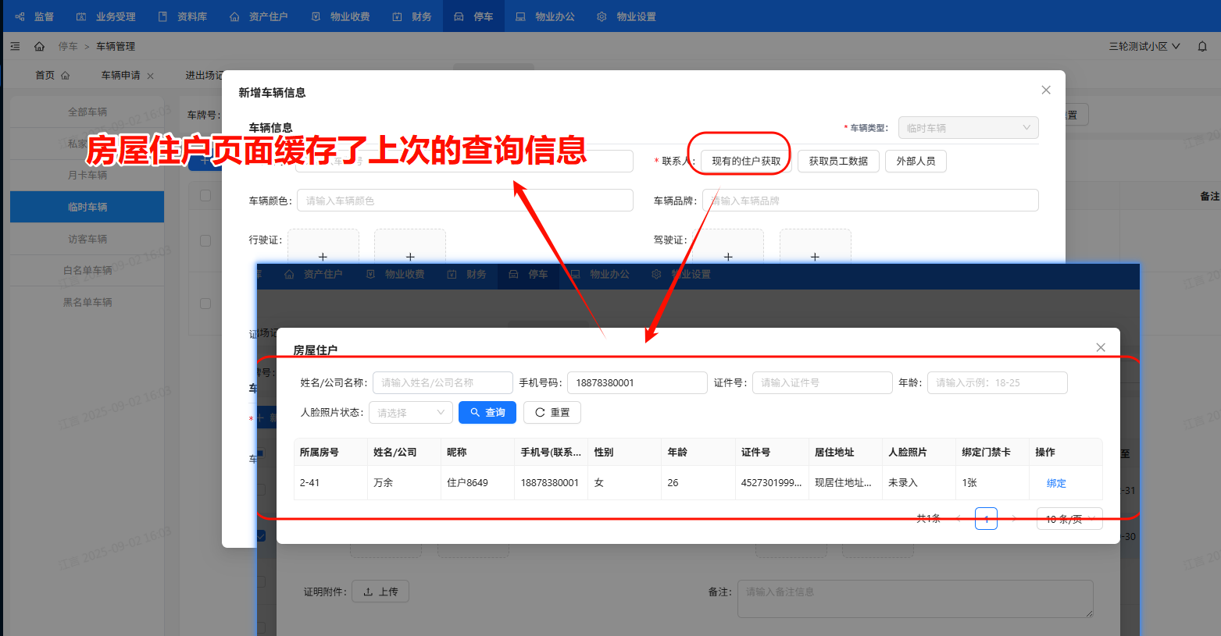Open the 10条/页 page size selector
Screen dimensions: 1221x636
(x=1069, y=519)
